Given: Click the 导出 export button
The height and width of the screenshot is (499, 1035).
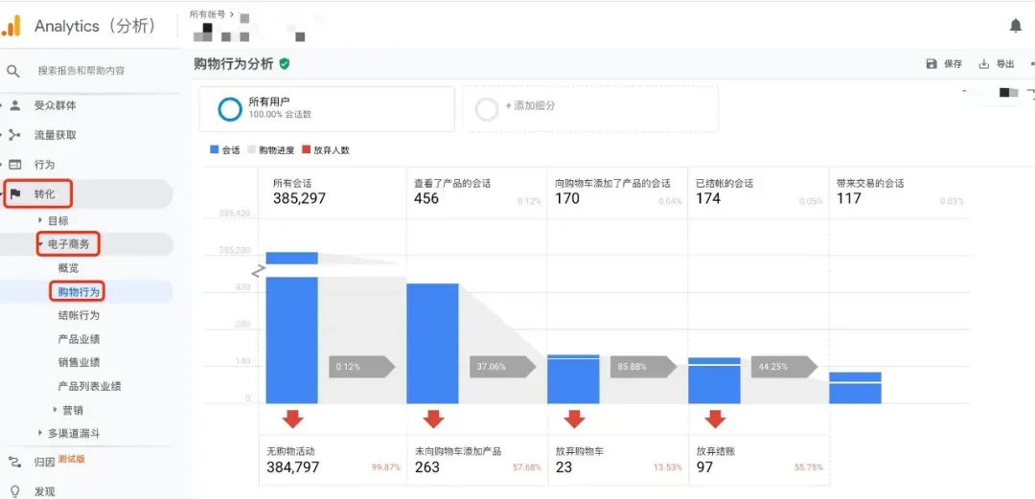Looking at the screenshot, I should pyautogui.click(x=996, y=64).
